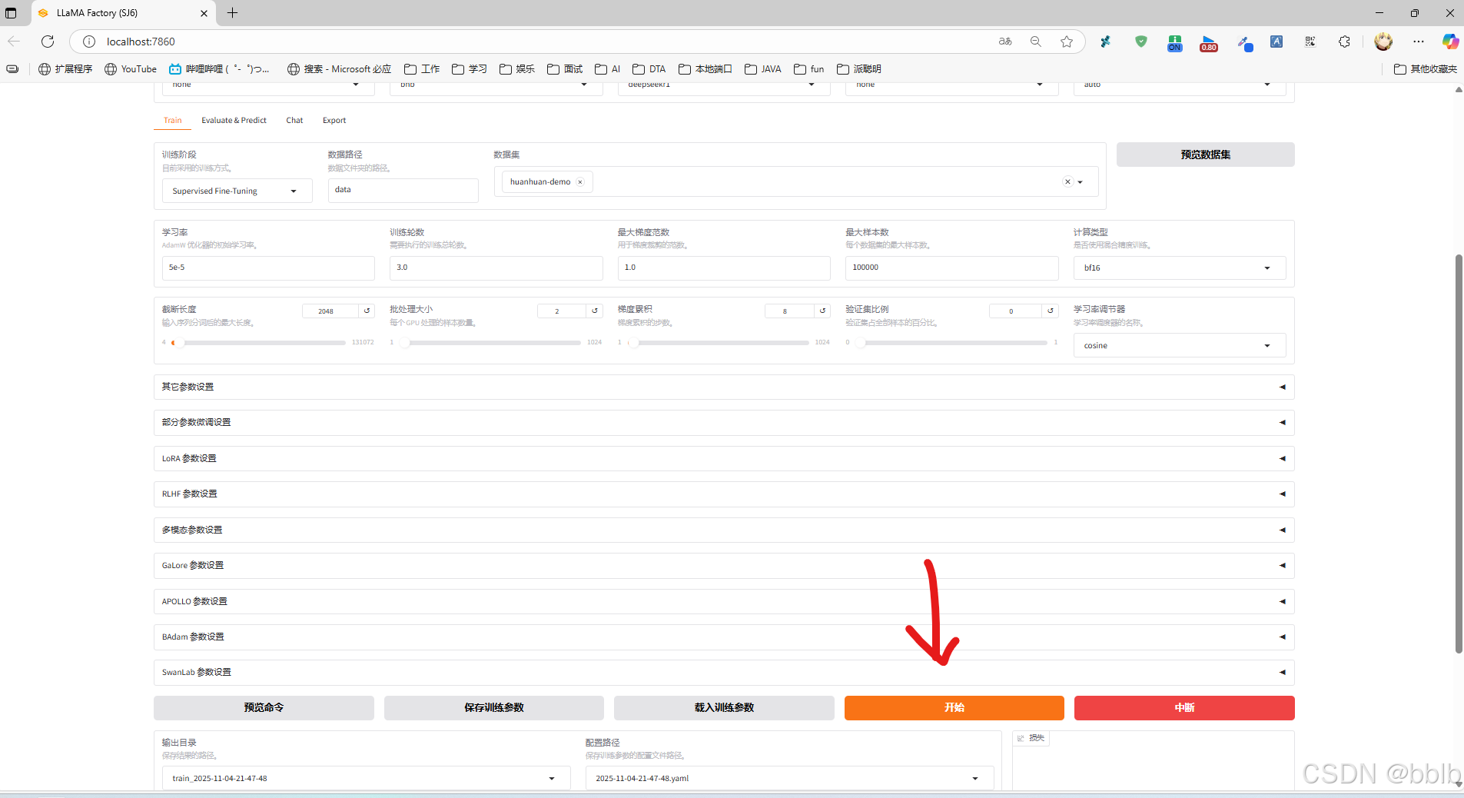Open site information icon in address bar
Viewport: 1464px width, 798px height.
click(x=89, y=42)
